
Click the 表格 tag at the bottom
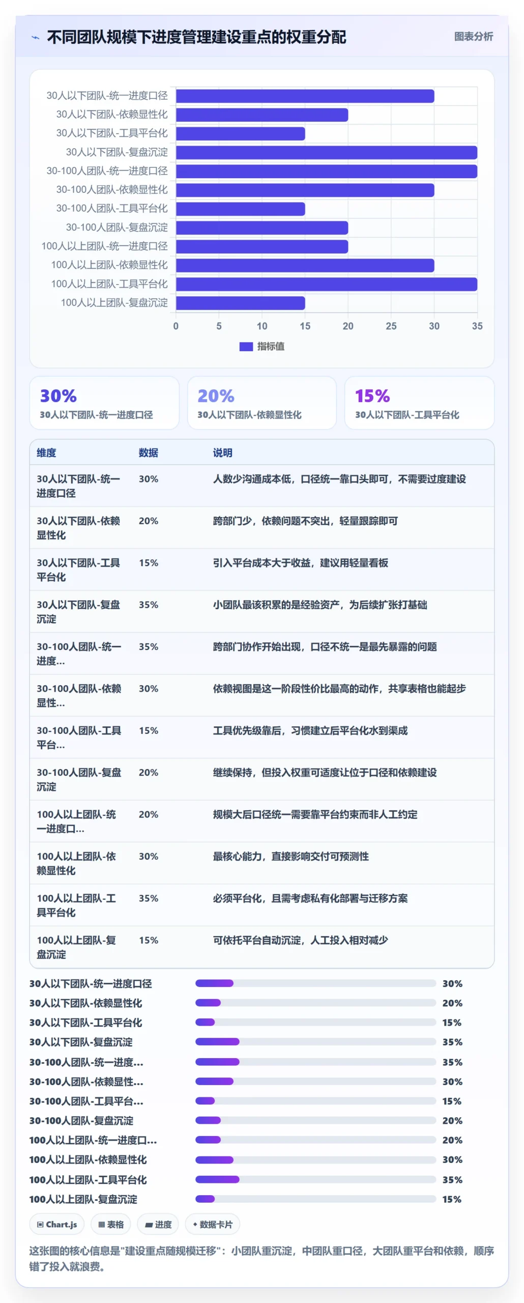tap(111, 1225)
